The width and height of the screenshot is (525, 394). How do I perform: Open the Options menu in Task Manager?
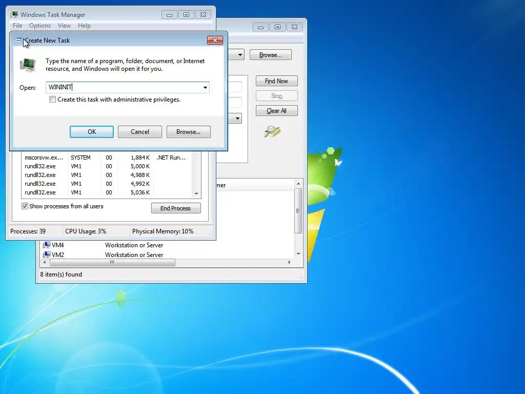(x=40, y=26)
